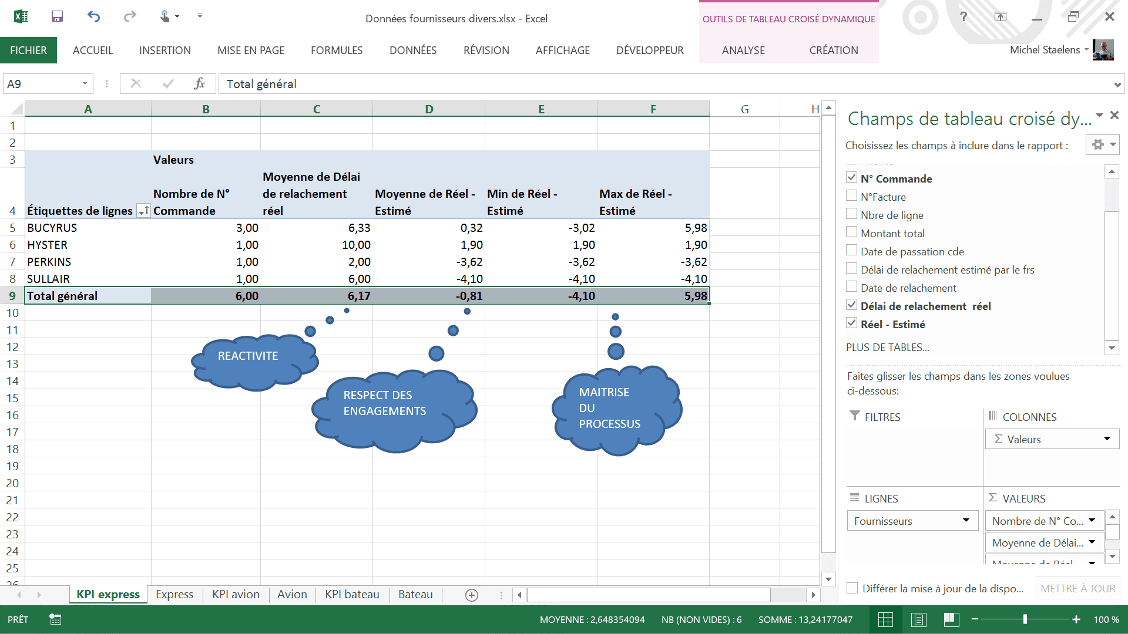Open the ANALYSE ribbon tab
The image size is (1128, 634).
point(743,50)
